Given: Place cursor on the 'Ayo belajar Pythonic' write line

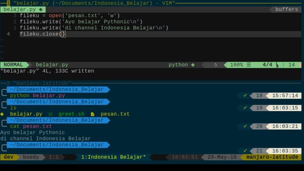Looking at the screenshot, I should coord(81,22).
